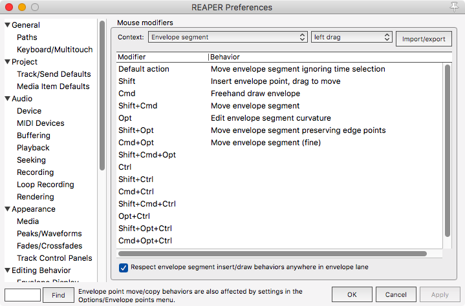Click the Apply button
The image size is (465, 306).
click(x=440, y=294)
